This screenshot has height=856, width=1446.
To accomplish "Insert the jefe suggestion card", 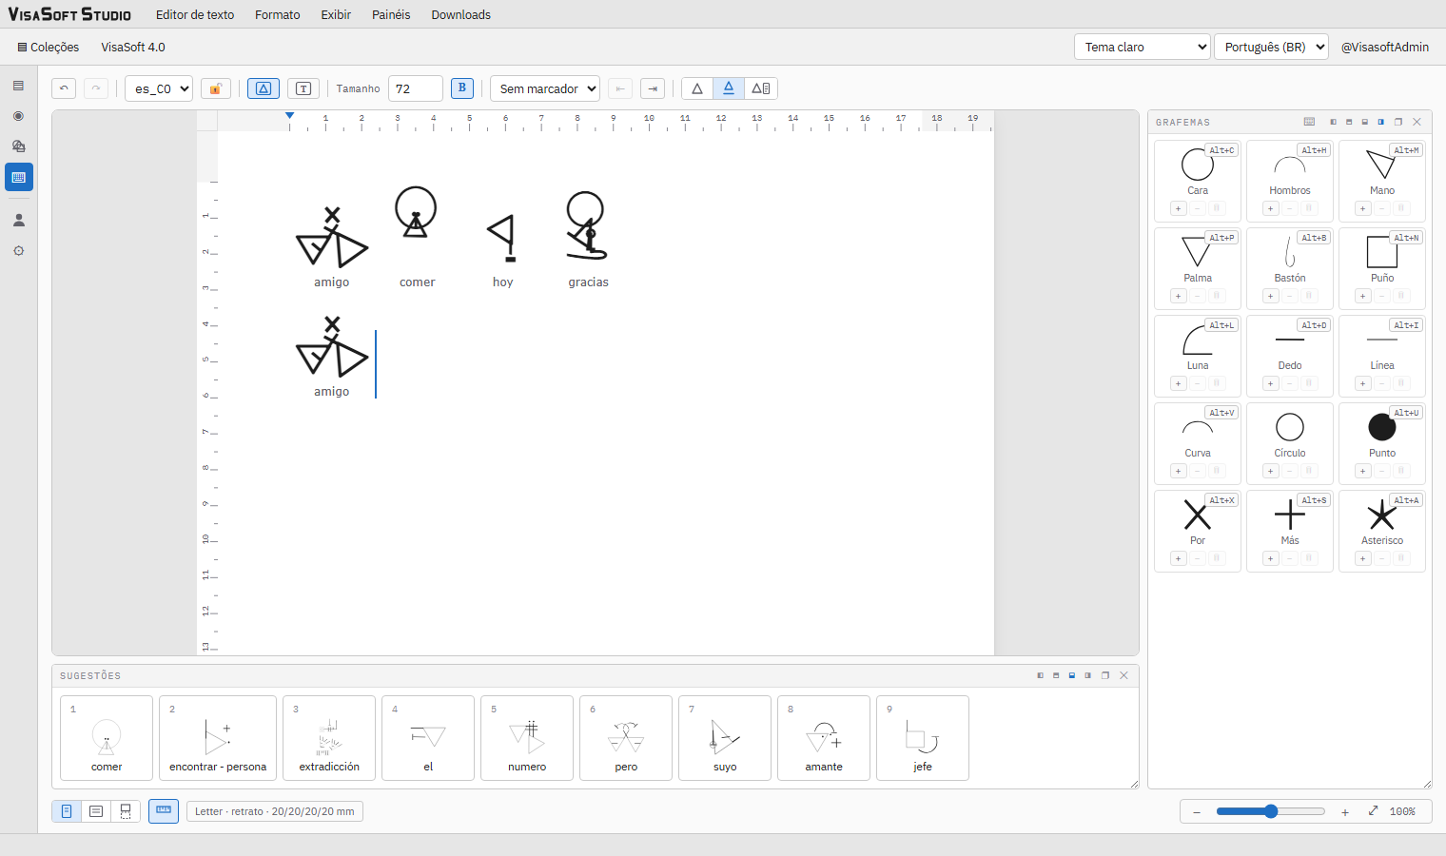I will click(x=923, y=738).
